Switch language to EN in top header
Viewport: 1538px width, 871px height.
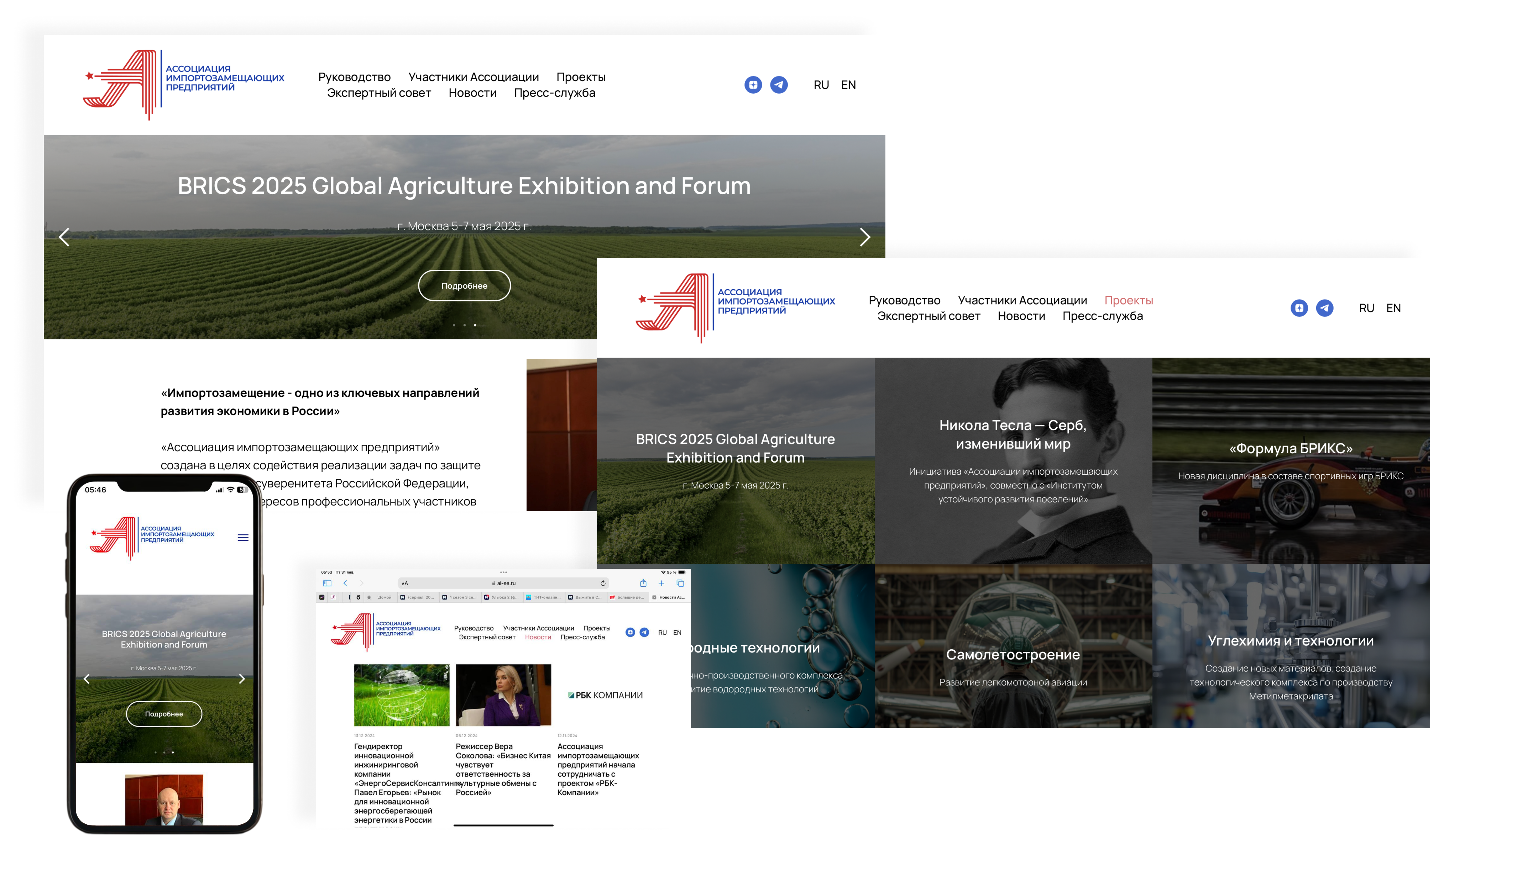(x=848, y=85)
